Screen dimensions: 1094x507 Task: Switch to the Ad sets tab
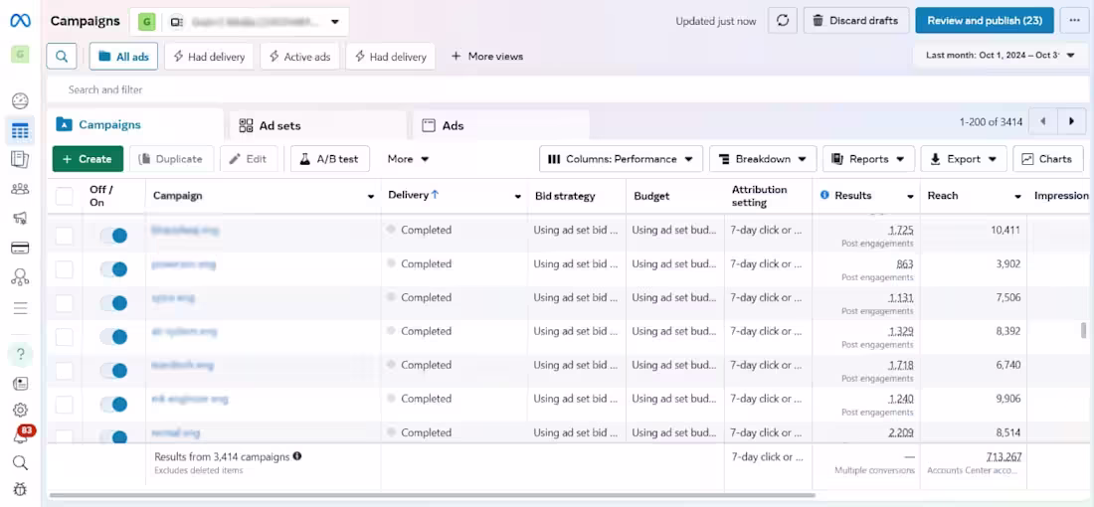(x=317, y=125)
